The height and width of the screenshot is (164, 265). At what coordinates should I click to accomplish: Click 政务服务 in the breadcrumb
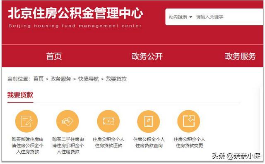tap(61, 79)
